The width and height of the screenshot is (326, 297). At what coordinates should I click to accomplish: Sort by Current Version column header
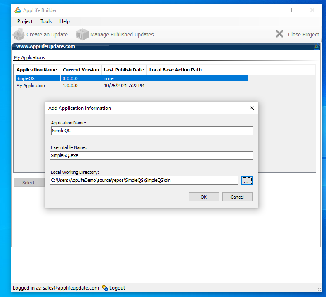81,70
